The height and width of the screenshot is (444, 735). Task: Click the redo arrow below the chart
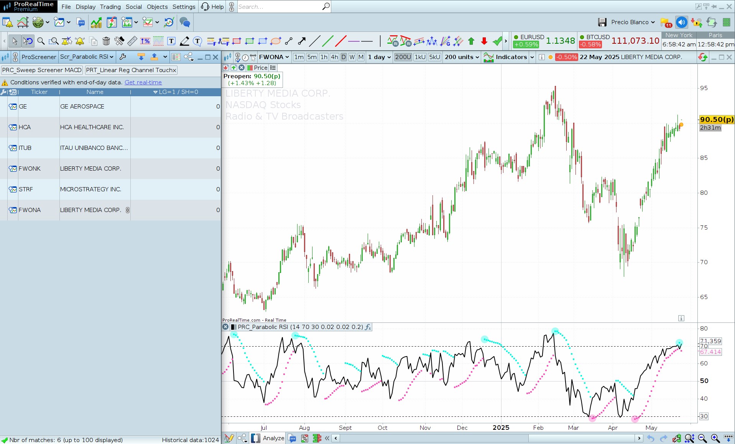[x=664, y=438]
